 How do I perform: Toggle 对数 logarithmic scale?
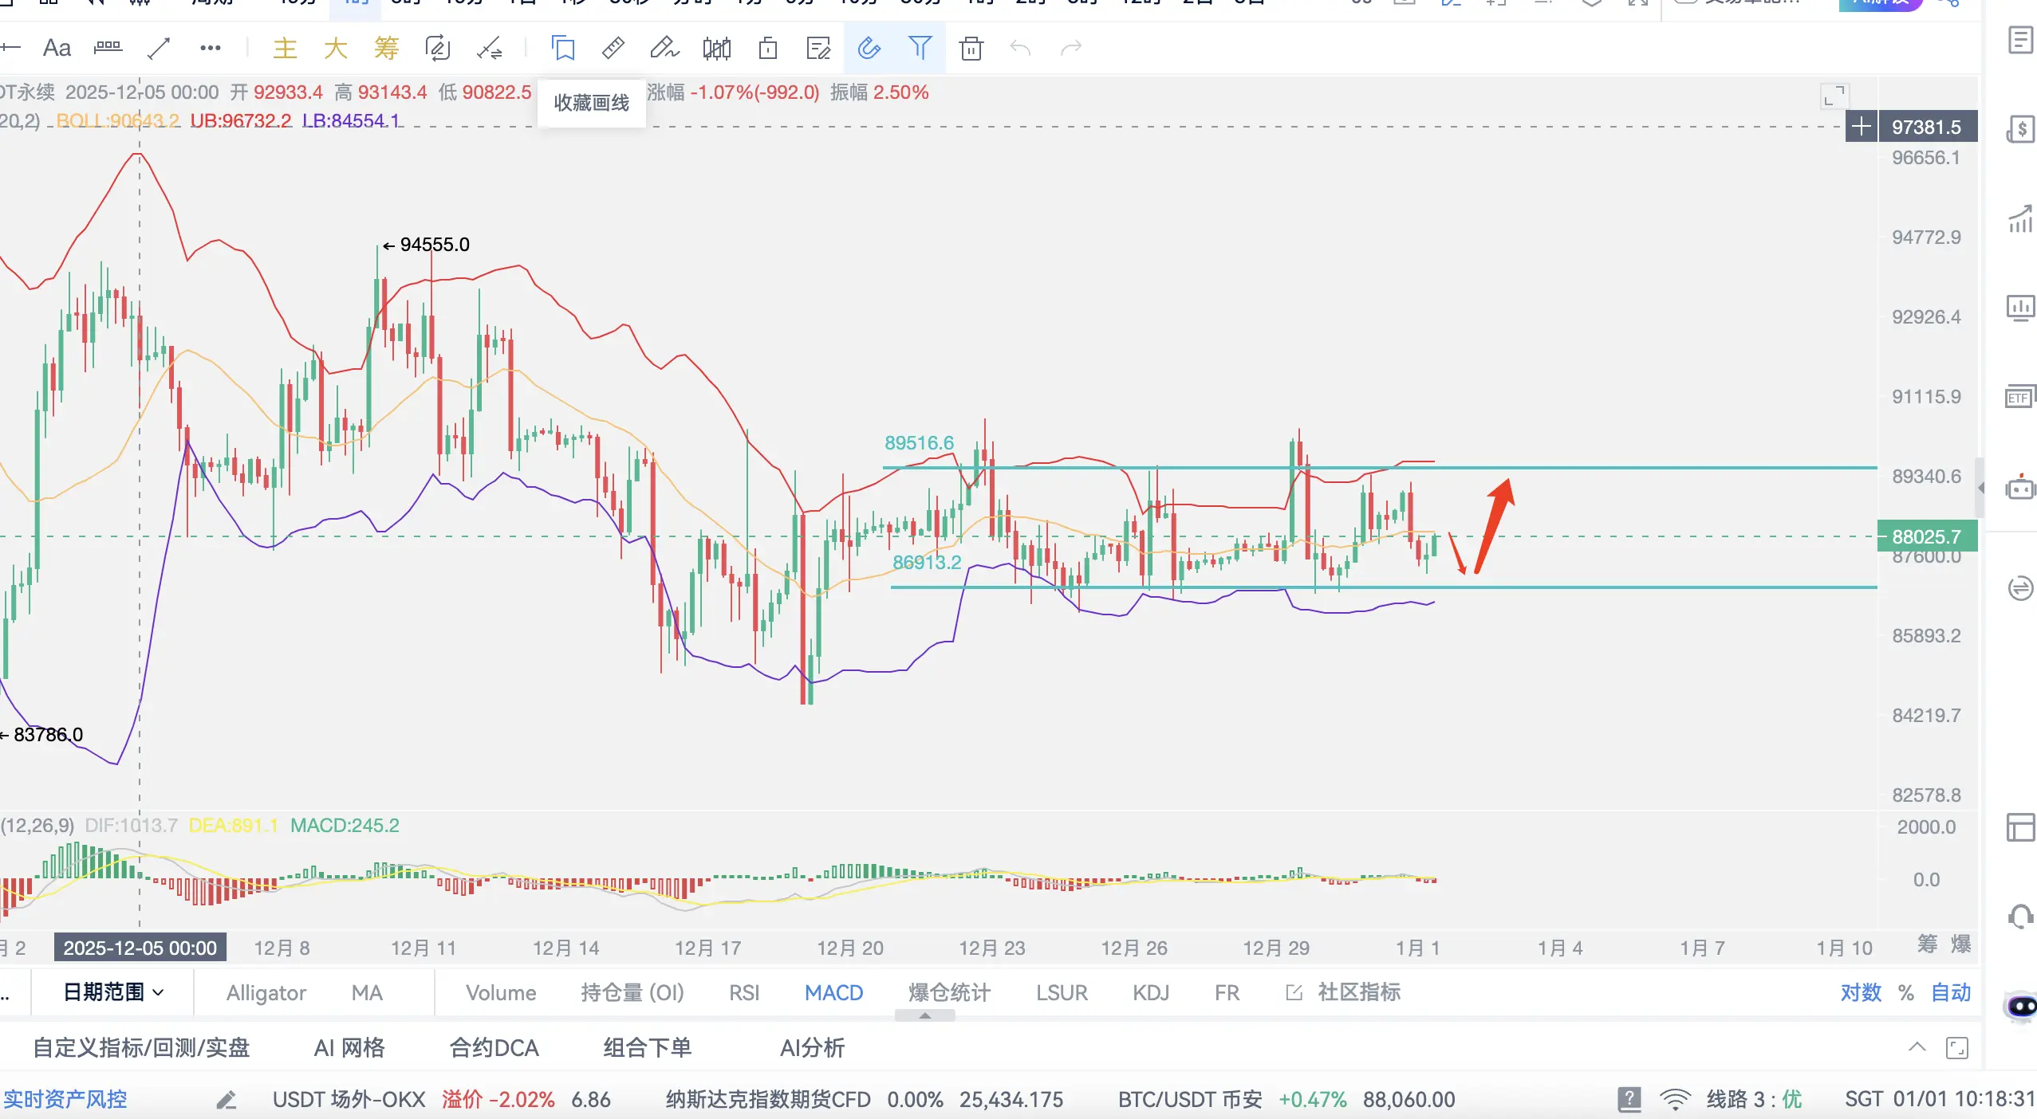point(1860,992)
